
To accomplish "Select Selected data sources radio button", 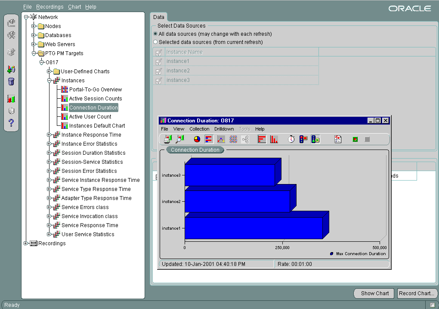I will pos(155,42).
